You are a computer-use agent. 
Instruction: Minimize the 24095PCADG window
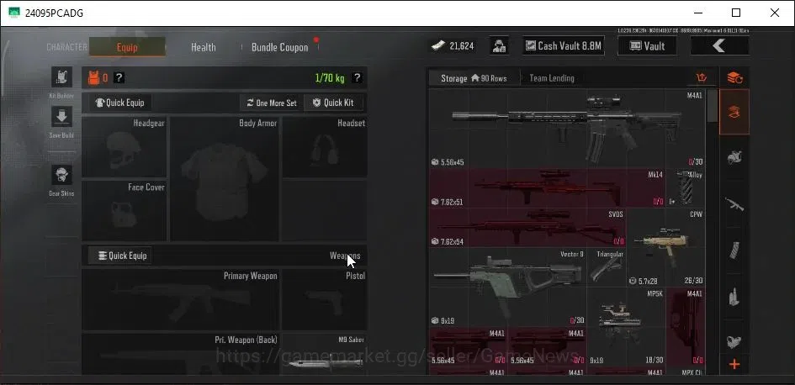(697, 13)
